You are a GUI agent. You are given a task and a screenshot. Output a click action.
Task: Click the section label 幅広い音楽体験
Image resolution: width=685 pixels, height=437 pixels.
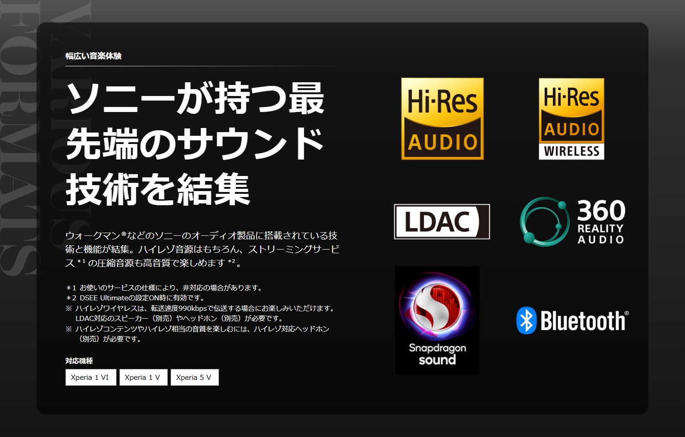click(93, 56)
